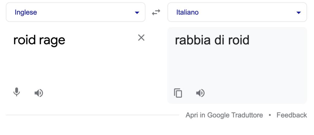Swap the source and target languages
Image resolution: width=314 pixels, height=135 pixels.
click(x=156, y=12)
